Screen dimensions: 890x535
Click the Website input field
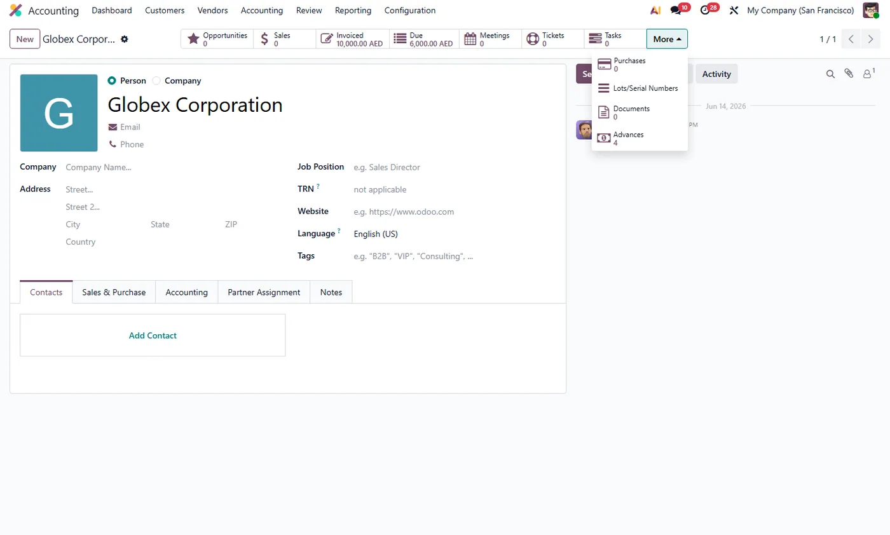tap(454, 212)
